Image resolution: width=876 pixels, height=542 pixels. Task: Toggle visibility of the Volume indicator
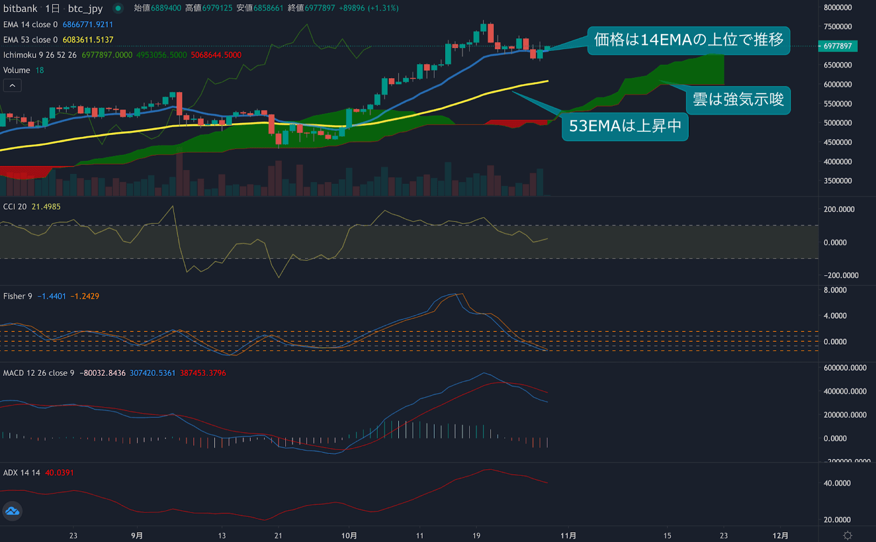[x=16, y=70]
